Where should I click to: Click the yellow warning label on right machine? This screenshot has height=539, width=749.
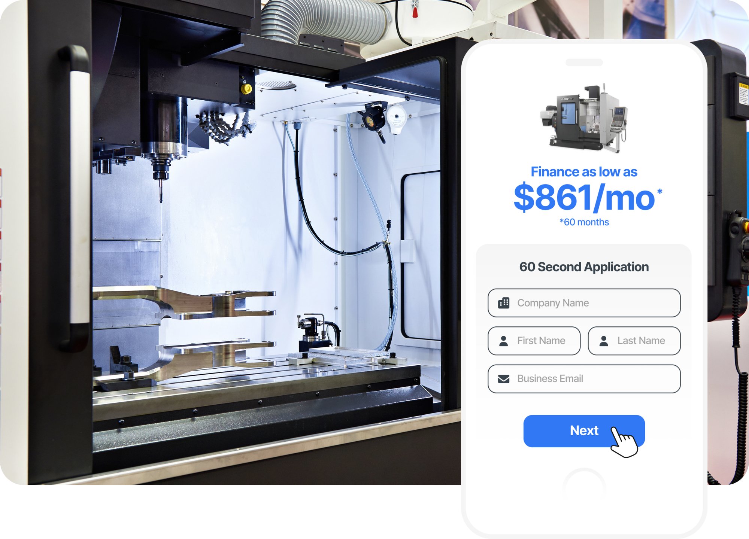[743, 94]
